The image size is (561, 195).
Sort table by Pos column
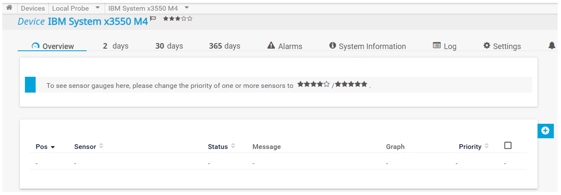click(45, 147)
